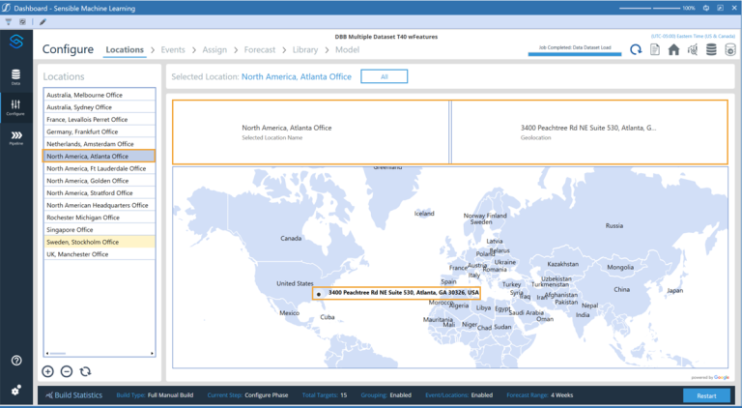This screenshot has width=742, height=408.
Task: Select Sweden, Stockholm Office
Action: point(100,242)
